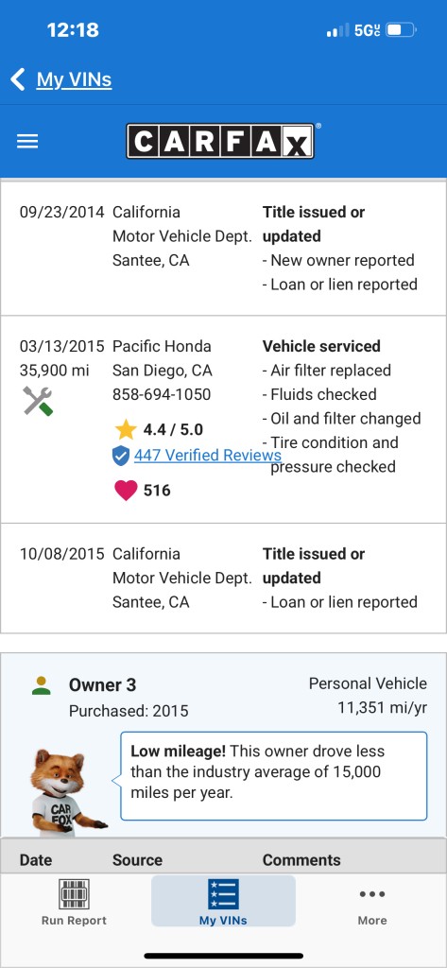447x968 pixels.
Task: Tap the back chevron arrow
Action: 18,79
